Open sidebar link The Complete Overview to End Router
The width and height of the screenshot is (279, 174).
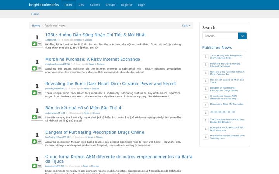(227, 121)
